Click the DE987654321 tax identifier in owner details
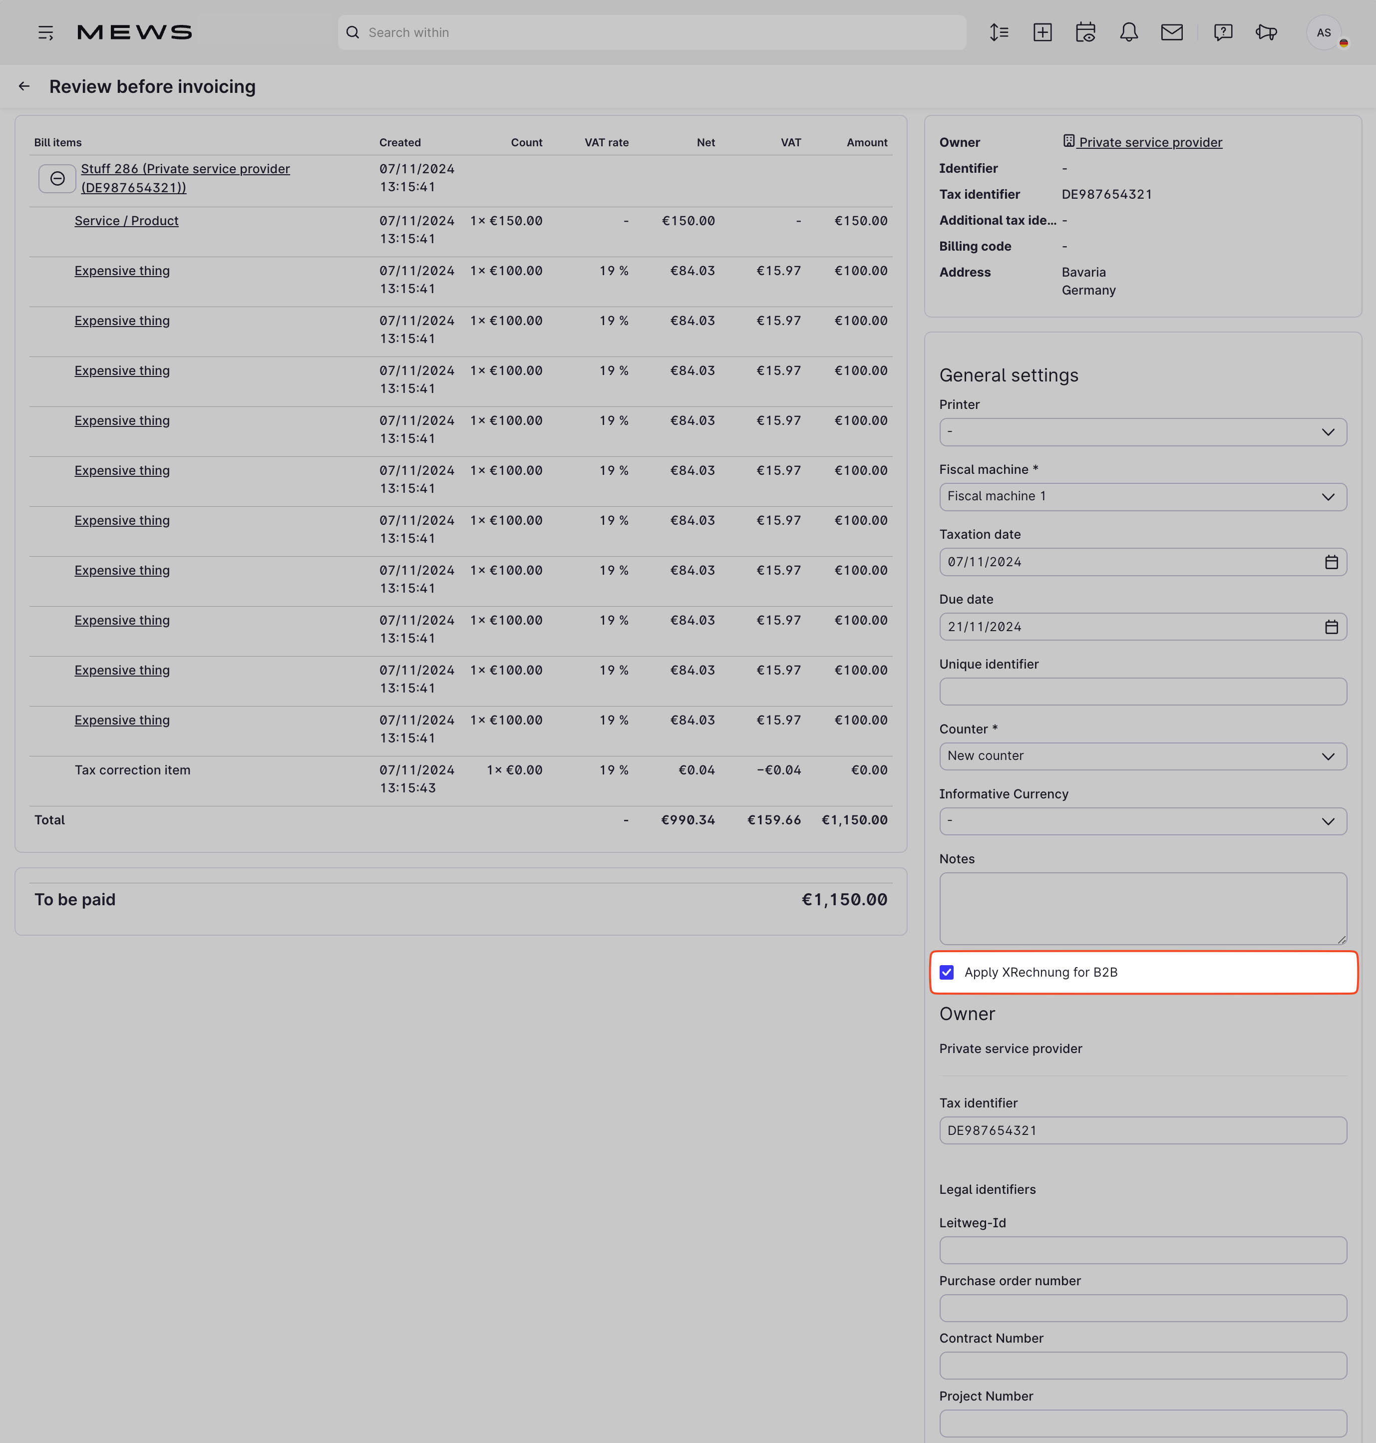This screenshot has height=1443, width=1376. click(1106, 194)
